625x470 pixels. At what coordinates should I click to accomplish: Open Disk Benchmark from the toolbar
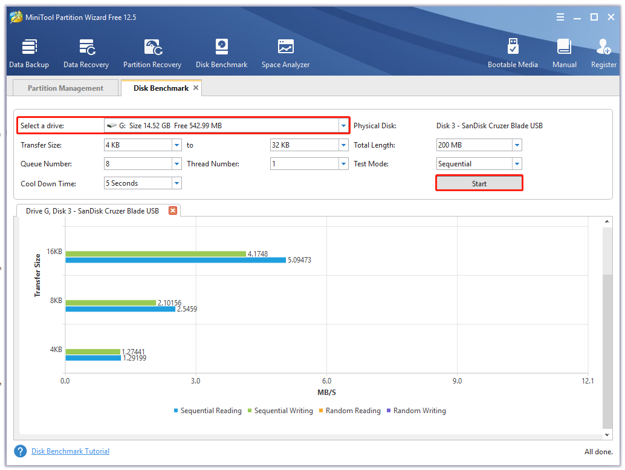click(x=222, y=53)
